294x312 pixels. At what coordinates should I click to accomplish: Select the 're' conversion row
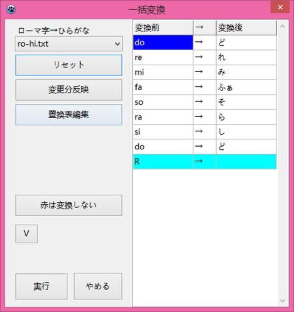205,57
